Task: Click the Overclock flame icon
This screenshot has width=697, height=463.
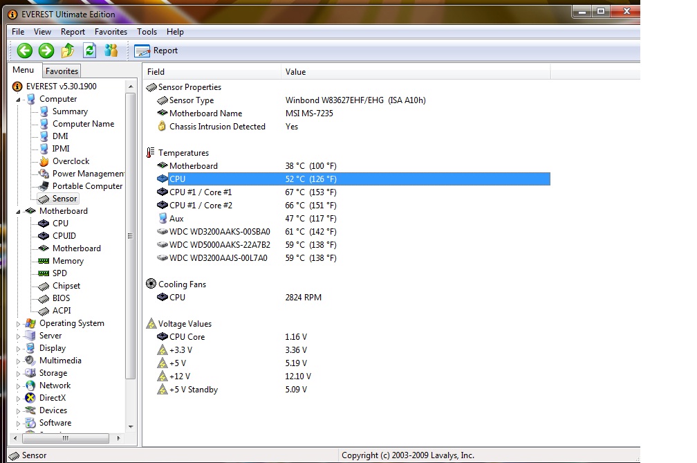Action: (44, 161)
